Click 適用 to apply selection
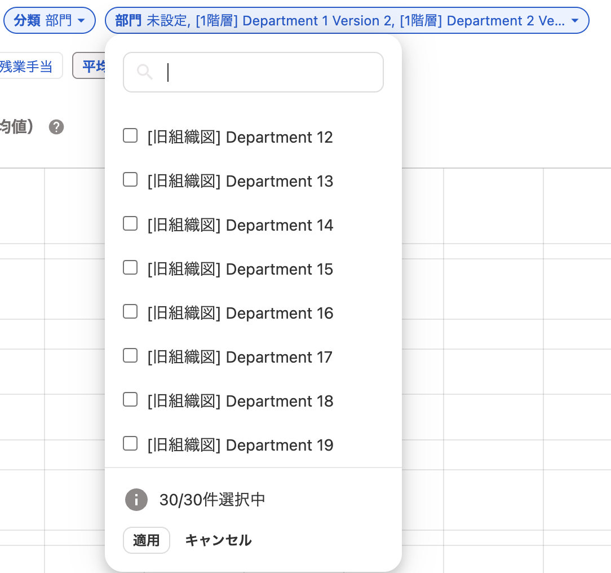The width and height of the screenshot is (611, 573). 147,540
